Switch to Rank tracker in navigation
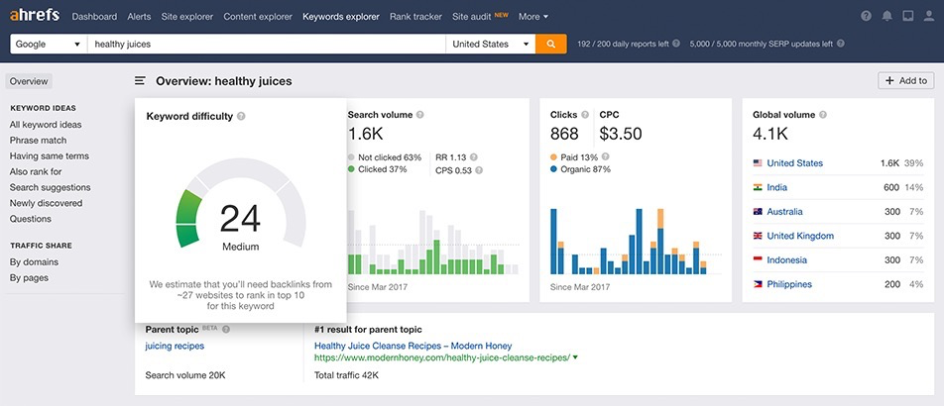The width and height of the screenshot is (944, 406). [x=415, y=17]
